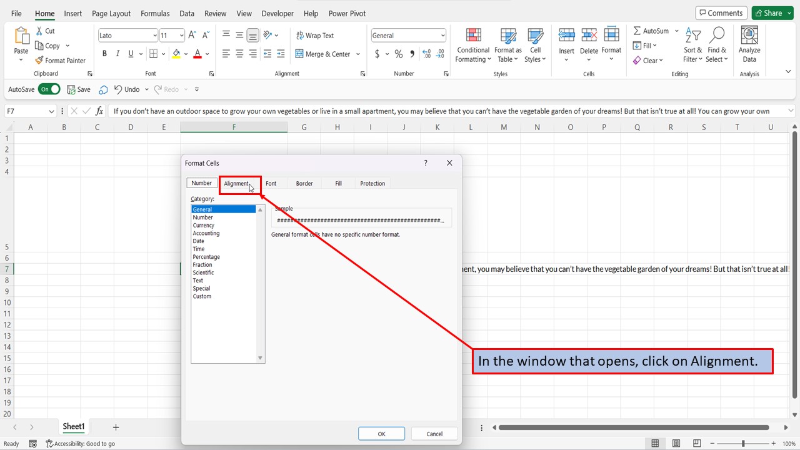Select the Percent Style icon
This screenshot has width=800, height=450.
click(x=397, y=54)
